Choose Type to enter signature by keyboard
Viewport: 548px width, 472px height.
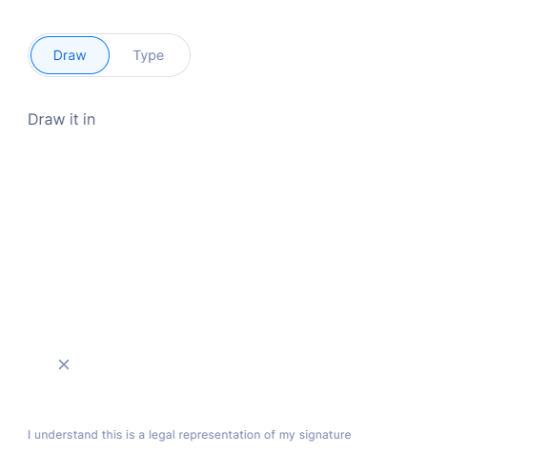(149, 55)
